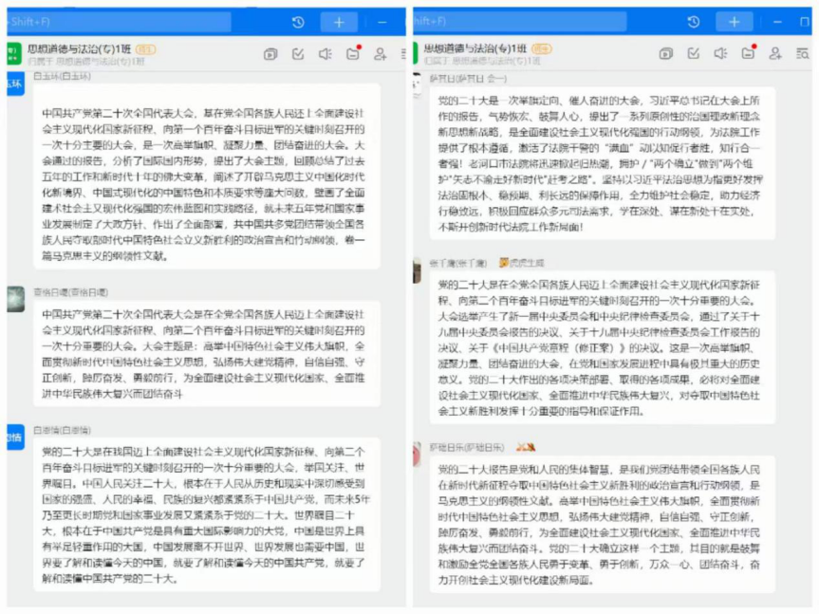Open the red-dot calendar icon in the right chat
Image resolution: width=819 pixels, height=614 pixels.
tap(749, 54)
